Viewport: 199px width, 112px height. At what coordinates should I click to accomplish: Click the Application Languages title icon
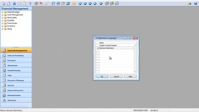[x=96, y=38]
